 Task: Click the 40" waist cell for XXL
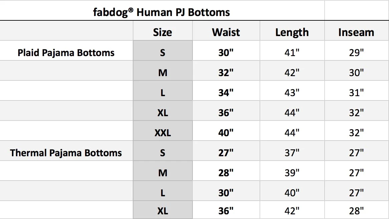point(226,133)
